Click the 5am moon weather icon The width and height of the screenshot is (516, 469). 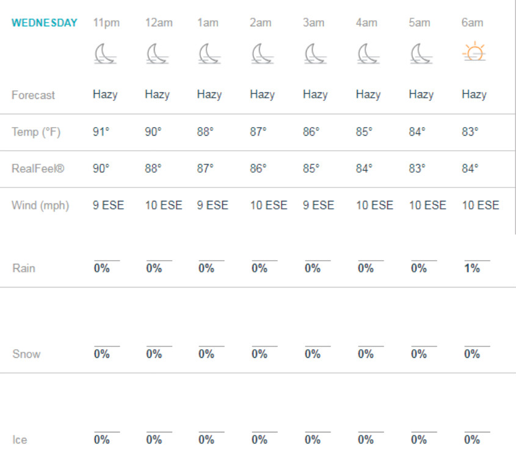[421, 53]
